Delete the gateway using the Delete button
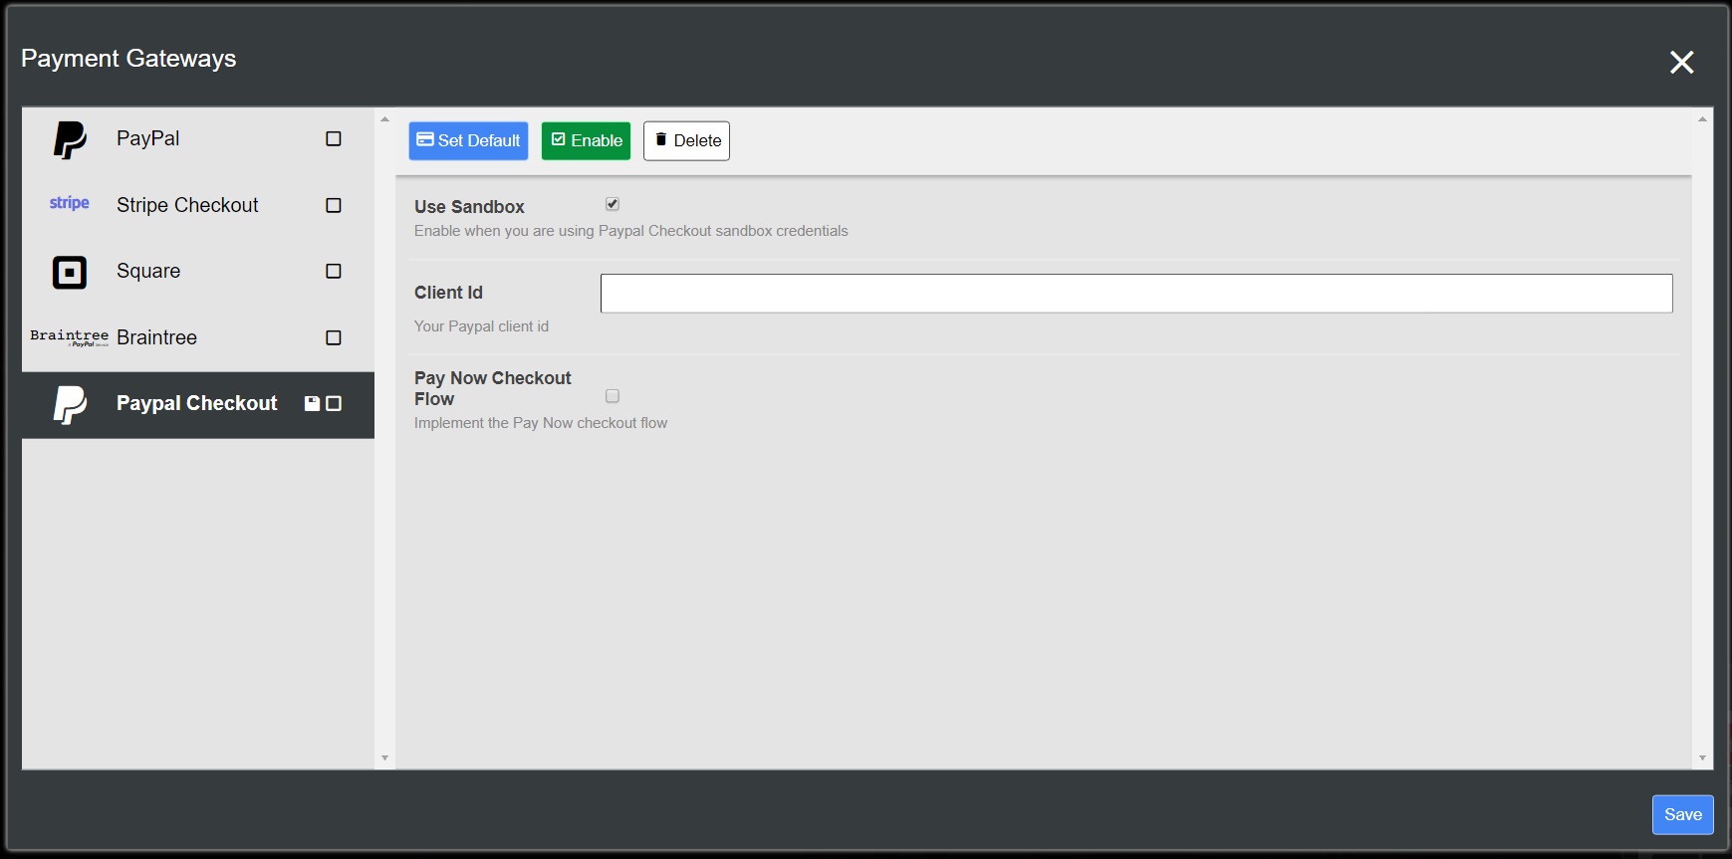1732x859 pixels. [x=686, y=140]
